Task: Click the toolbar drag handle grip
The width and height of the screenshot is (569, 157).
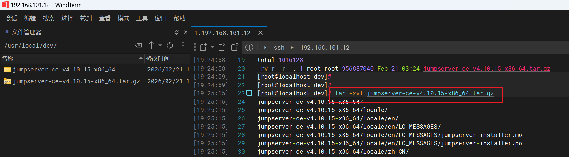Action: [x=195, y=48]
